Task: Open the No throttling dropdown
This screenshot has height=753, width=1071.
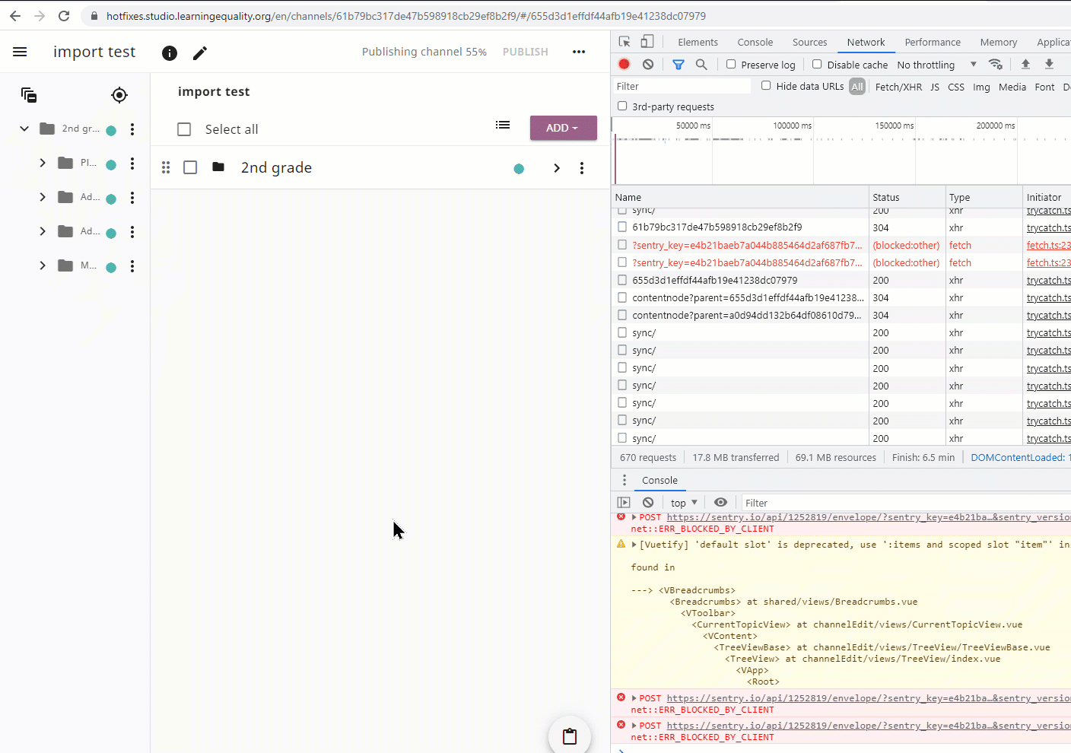Action: [x=936, y=65]
